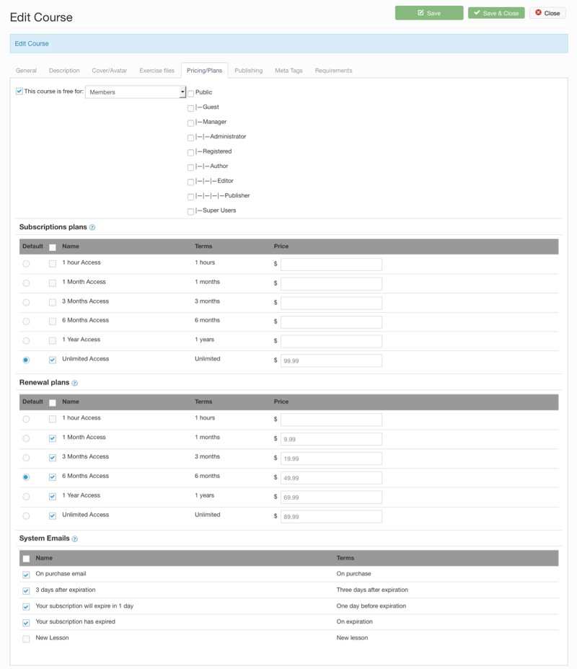Click the 99.99 subscription price field
Image resolution: width=577 pixels, height=669 pixels.
coord(331,360)
